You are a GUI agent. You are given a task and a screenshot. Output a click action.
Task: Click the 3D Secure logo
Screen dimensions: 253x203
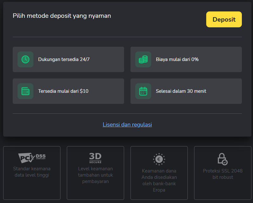[95, 158]
